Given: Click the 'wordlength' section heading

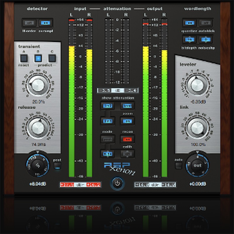Looking at the screenshot, I should click(198, 9).
